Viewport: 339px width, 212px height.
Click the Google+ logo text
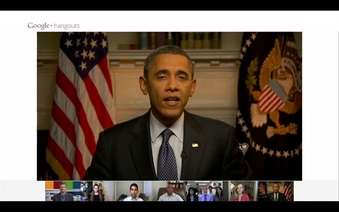click(40, 26)
